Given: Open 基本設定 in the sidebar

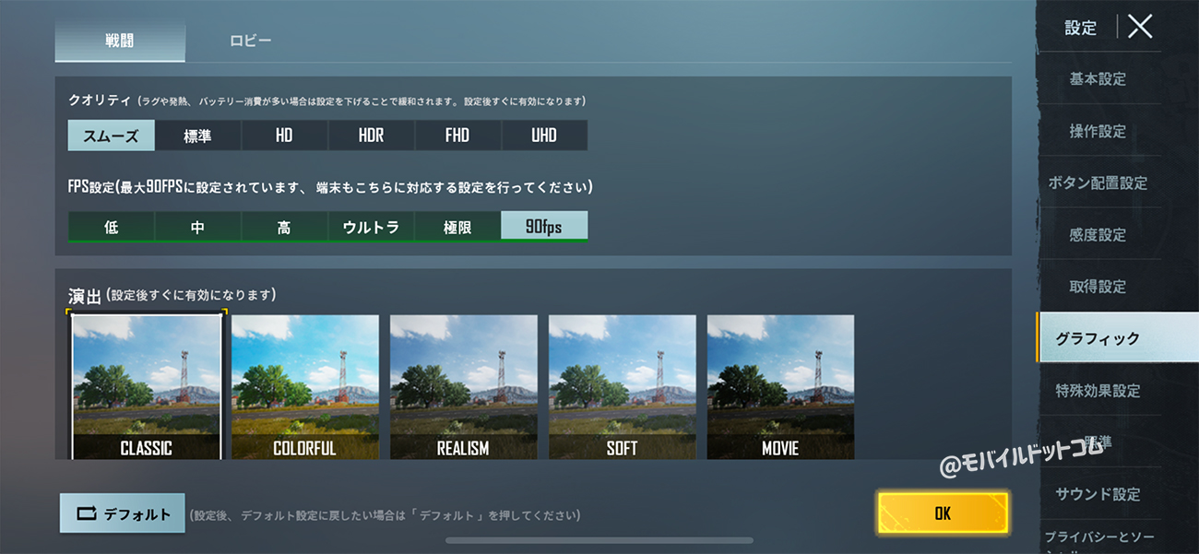Looking at the screenshot, I should (1098, 79).
